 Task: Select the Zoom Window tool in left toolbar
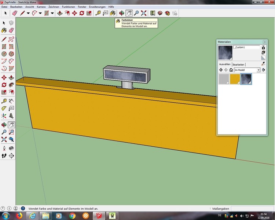click(11, 132)
